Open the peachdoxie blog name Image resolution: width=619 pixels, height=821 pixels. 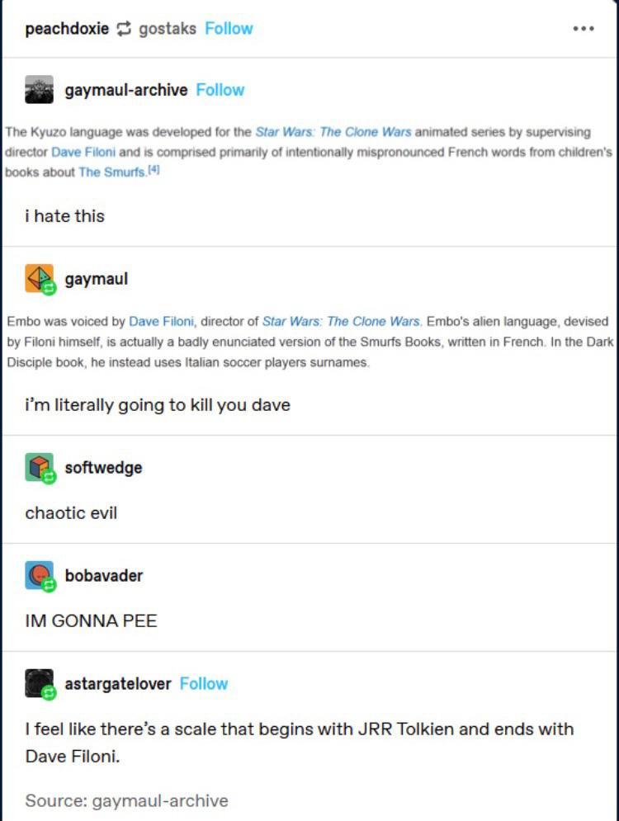67,29
